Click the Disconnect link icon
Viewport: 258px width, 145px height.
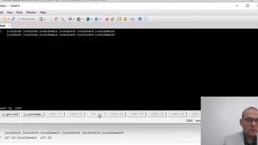pyautogui.click(x=13, y=19)
